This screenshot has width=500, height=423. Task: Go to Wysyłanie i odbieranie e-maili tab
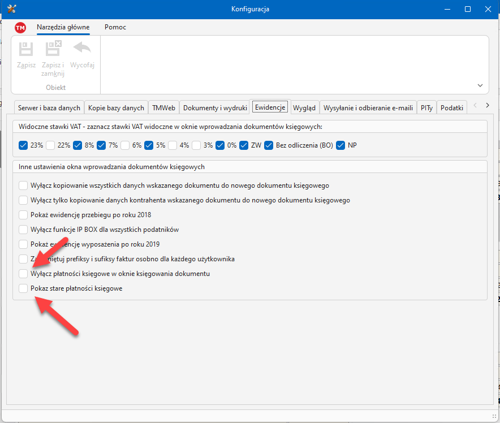click(x=368, y=107)
